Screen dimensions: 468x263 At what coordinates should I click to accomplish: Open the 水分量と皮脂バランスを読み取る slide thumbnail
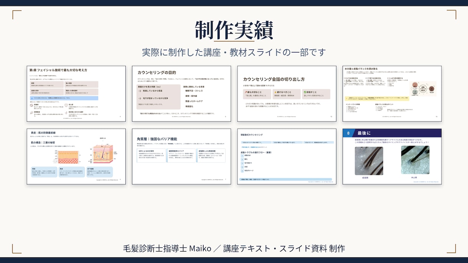tap(392, 94)
